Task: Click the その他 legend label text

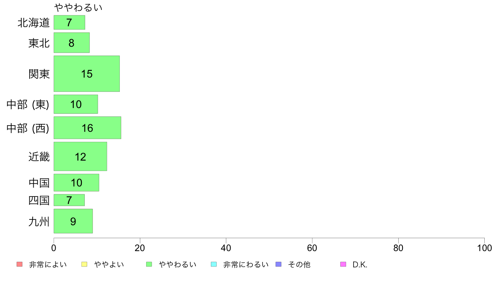Action: pos(299,264)
